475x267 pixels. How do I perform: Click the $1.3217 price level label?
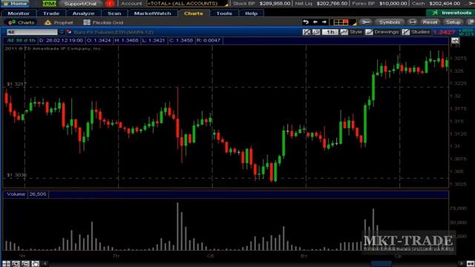point(16,84)
